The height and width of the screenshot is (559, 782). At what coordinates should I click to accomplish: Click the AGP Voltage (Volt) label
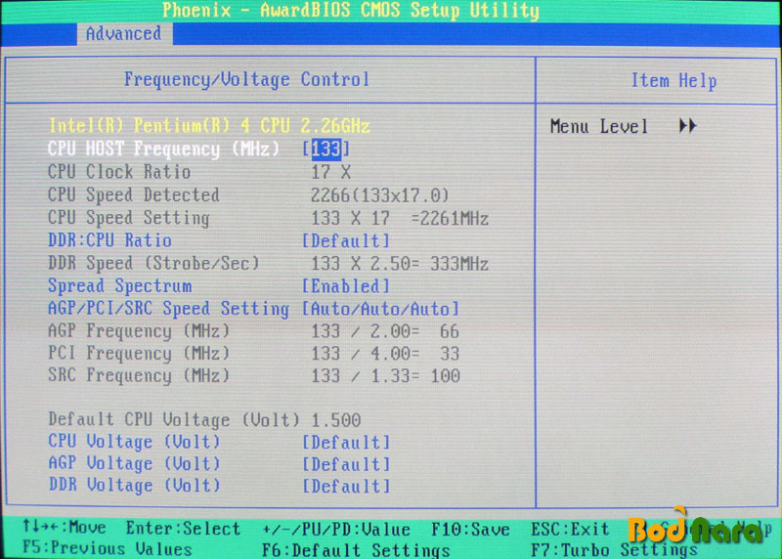(134, 464)
